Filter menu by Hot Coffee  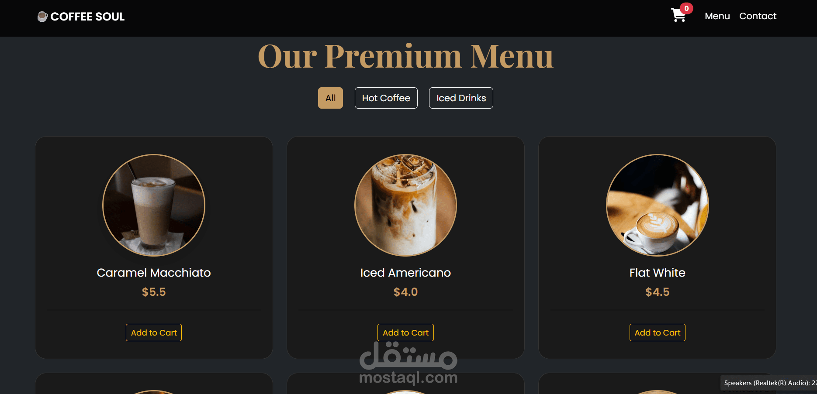[386, 98]
